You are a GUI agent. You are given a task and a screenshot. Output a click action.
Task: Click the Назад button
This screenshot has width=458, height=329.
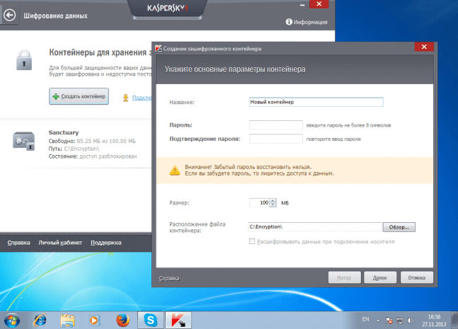344,278
